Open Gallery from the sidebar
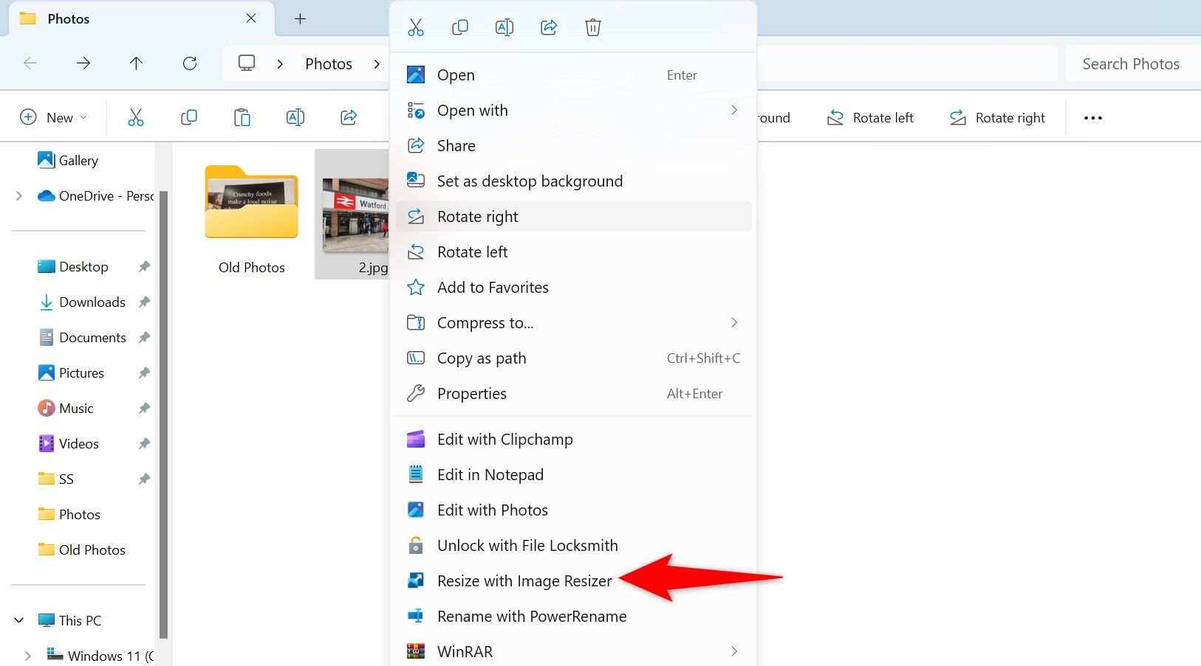The height and width of the screenshot is (666, 1201). click(78, 160)
